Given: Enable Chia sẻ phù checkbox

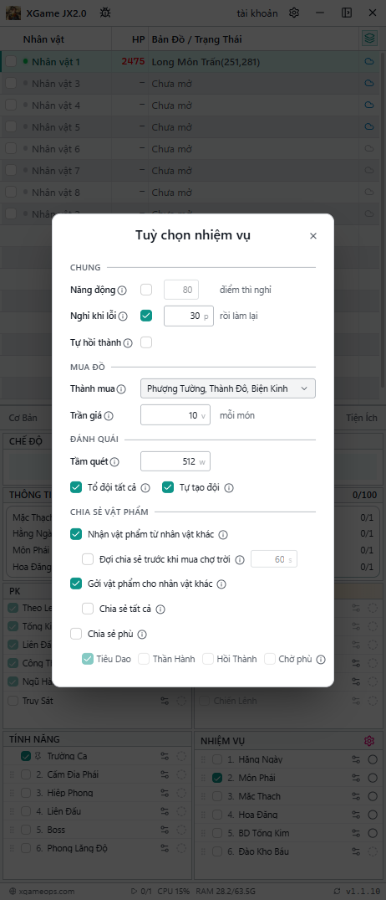Looking at the screenshot, I should point(75,635).
